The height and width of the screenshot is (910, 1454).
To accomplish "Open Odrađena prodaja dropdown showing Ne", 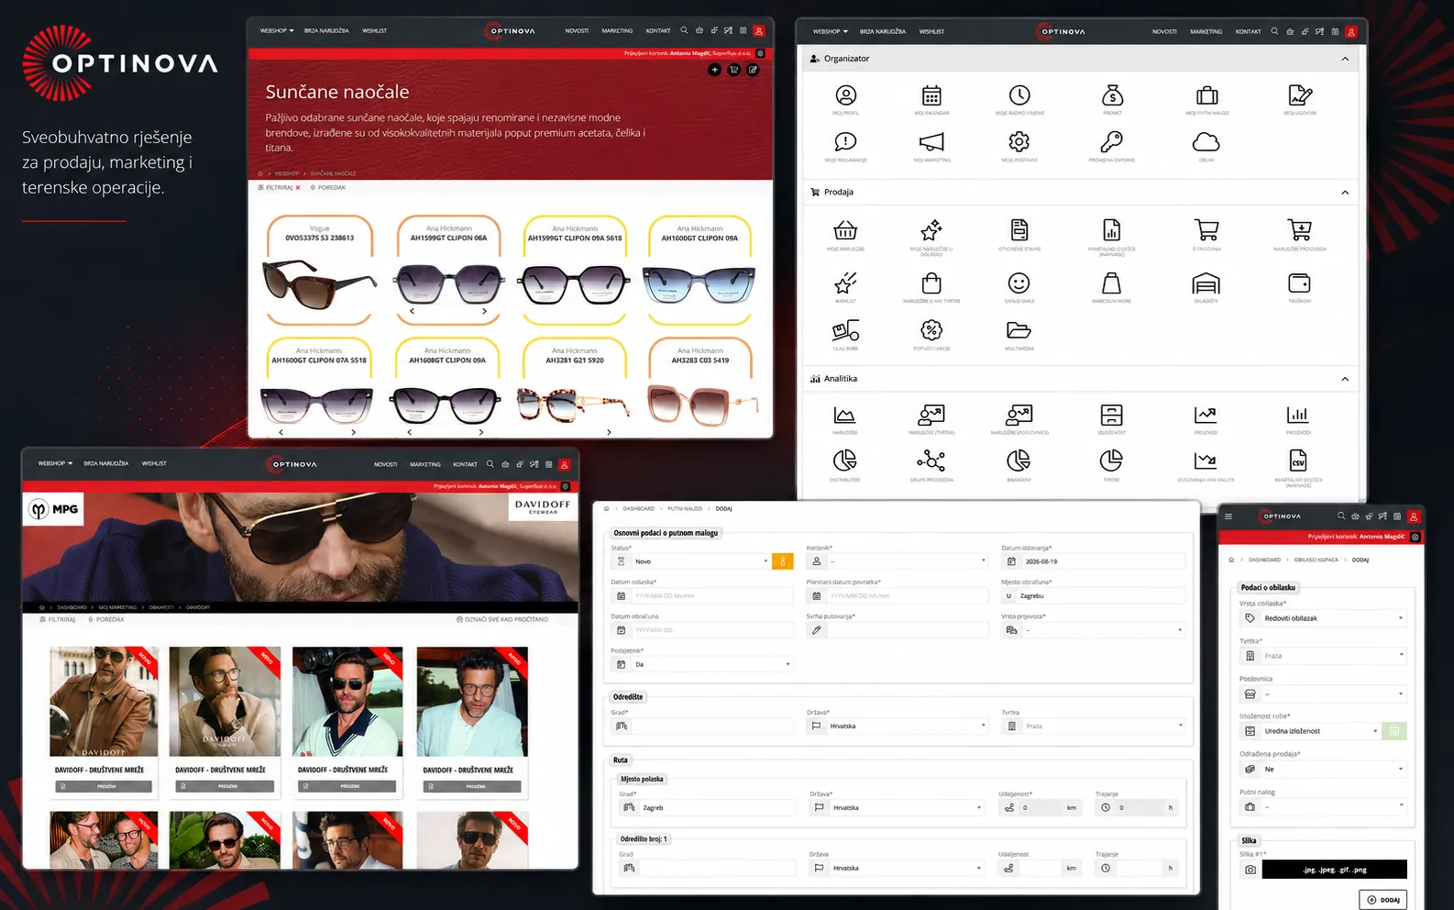I will [1323, 769].
